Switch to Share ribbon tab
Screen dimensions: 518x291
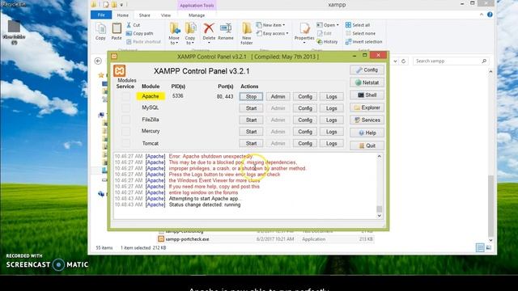click(x=144, y=15)
